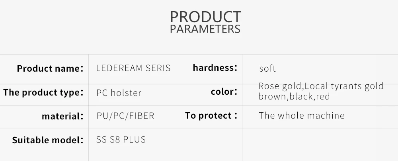Click the 'brown,black,red' color text
The image size is (398, 162).
294,96
